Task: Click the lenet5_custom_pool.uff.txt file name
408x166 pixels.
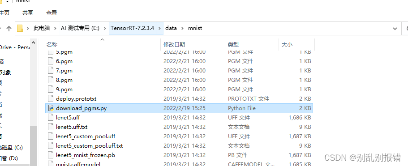Action: click(89, 145)
